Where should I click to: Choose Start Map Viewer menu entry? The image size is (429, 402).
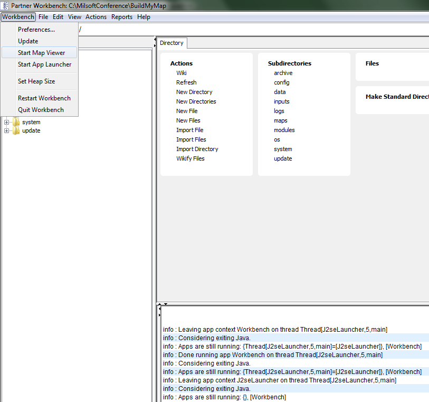pos(39,53)
